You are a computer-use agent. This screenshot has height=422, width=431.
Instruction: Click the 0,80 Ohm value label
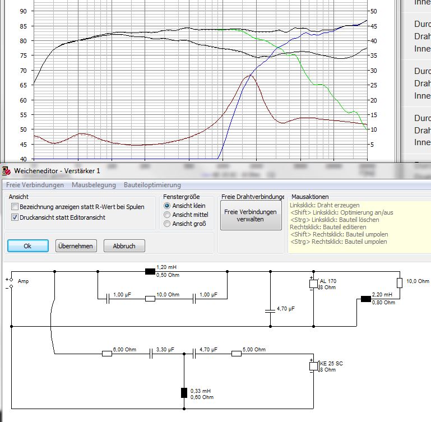click(x=384, y=303)
